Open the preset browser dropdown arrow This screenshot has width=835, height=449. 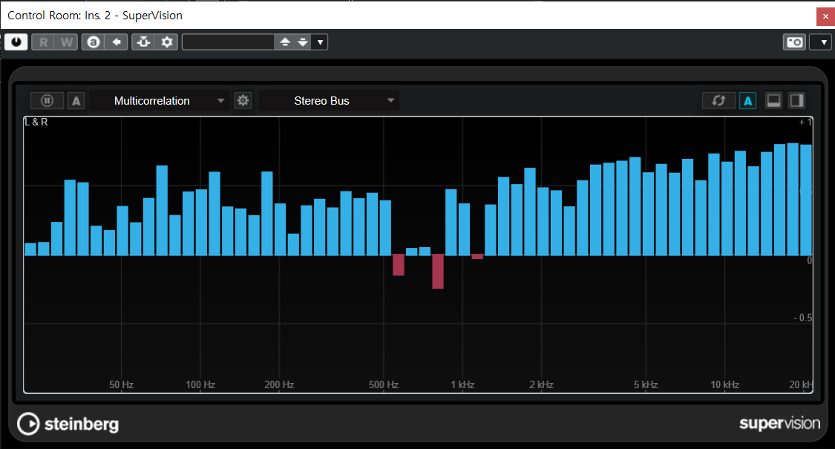tap(320, 42)
